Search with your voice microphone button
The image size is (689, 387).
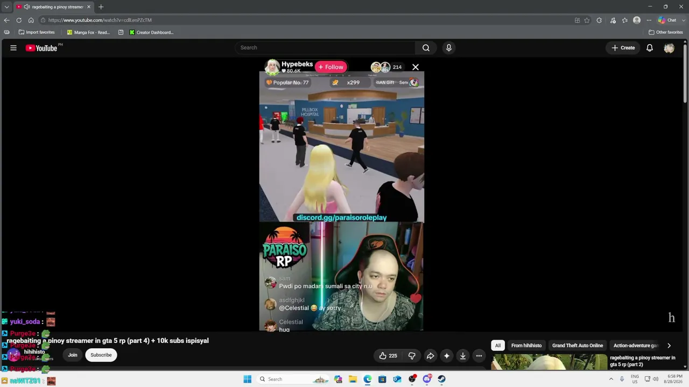click(449, 48)
